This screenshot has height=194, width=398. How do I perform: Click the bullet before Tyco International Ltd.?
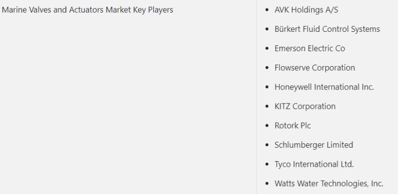267,164
